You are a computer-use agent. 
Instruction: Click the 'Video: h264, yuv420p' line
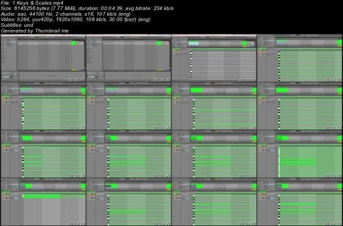coord(75,19)
